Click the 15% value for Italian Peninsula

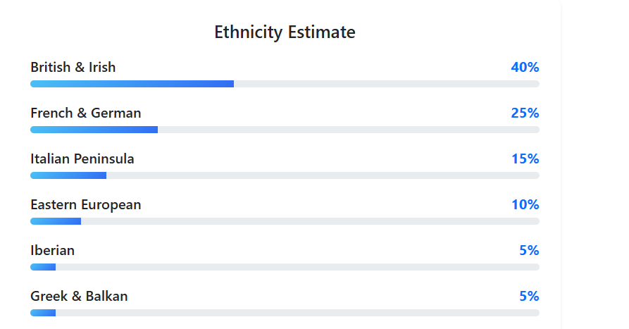tap(525, 159)
